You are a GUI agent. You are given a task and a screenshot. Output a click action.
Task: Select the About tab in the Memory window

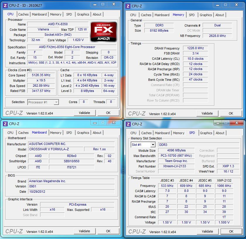pyautogui.click(x=220, y=15)
